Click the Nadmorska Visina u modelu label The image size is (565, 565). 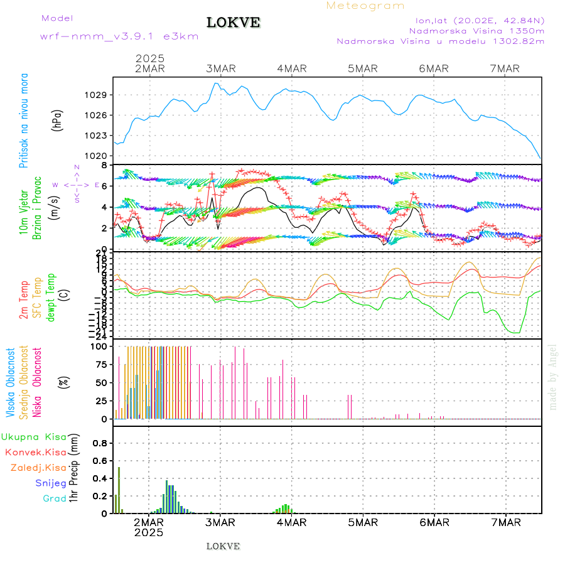click(440, 41)
